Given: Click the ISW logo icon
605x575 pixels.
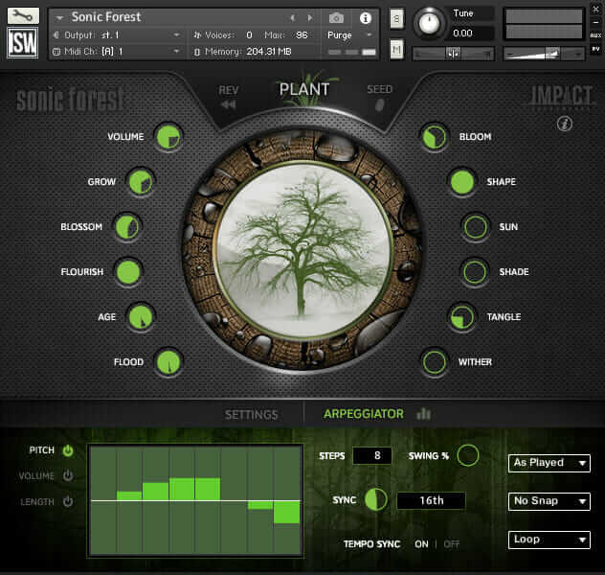Looking at the screenshot, I should point(23,43).
